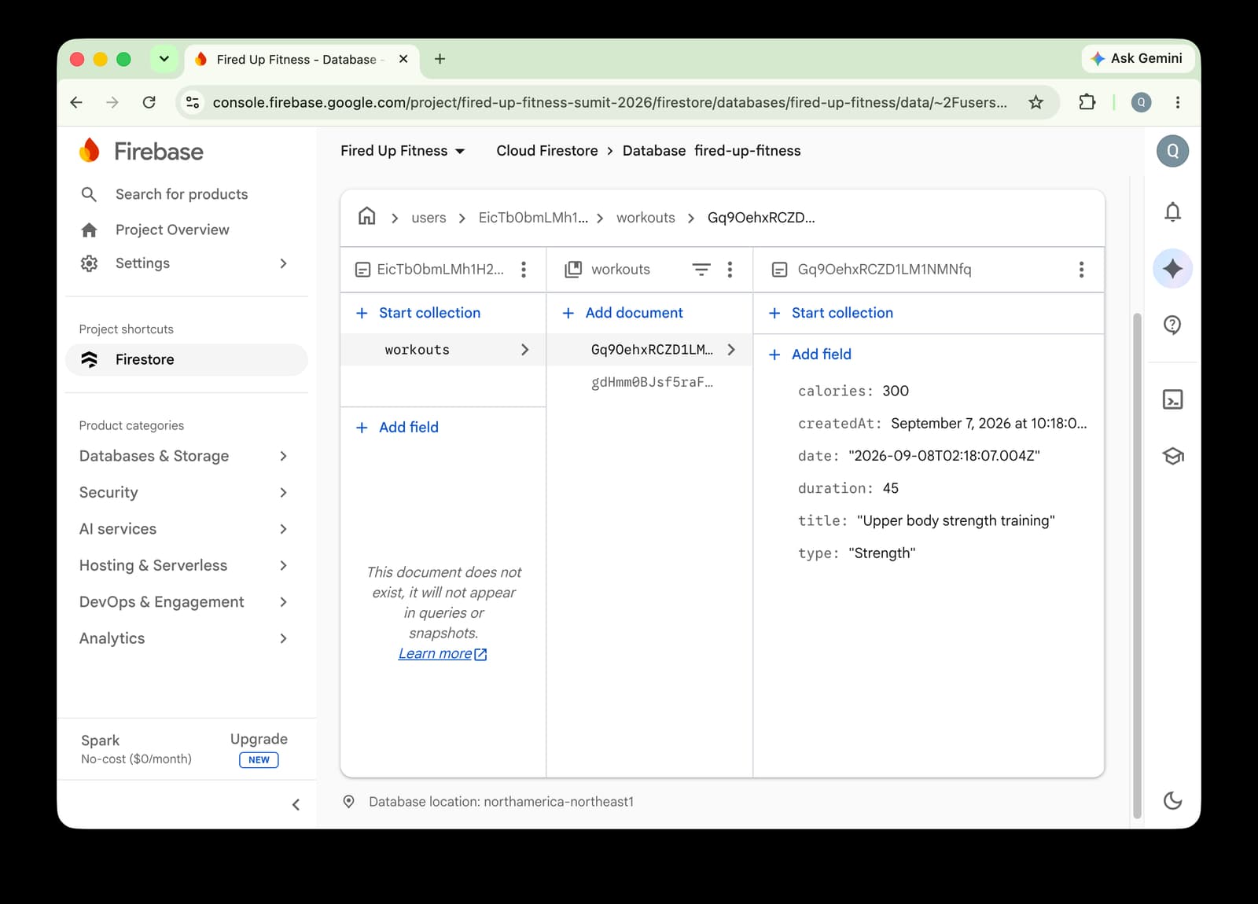Click the address bar URL
The image size is (1258, 904).
(609, 102)
